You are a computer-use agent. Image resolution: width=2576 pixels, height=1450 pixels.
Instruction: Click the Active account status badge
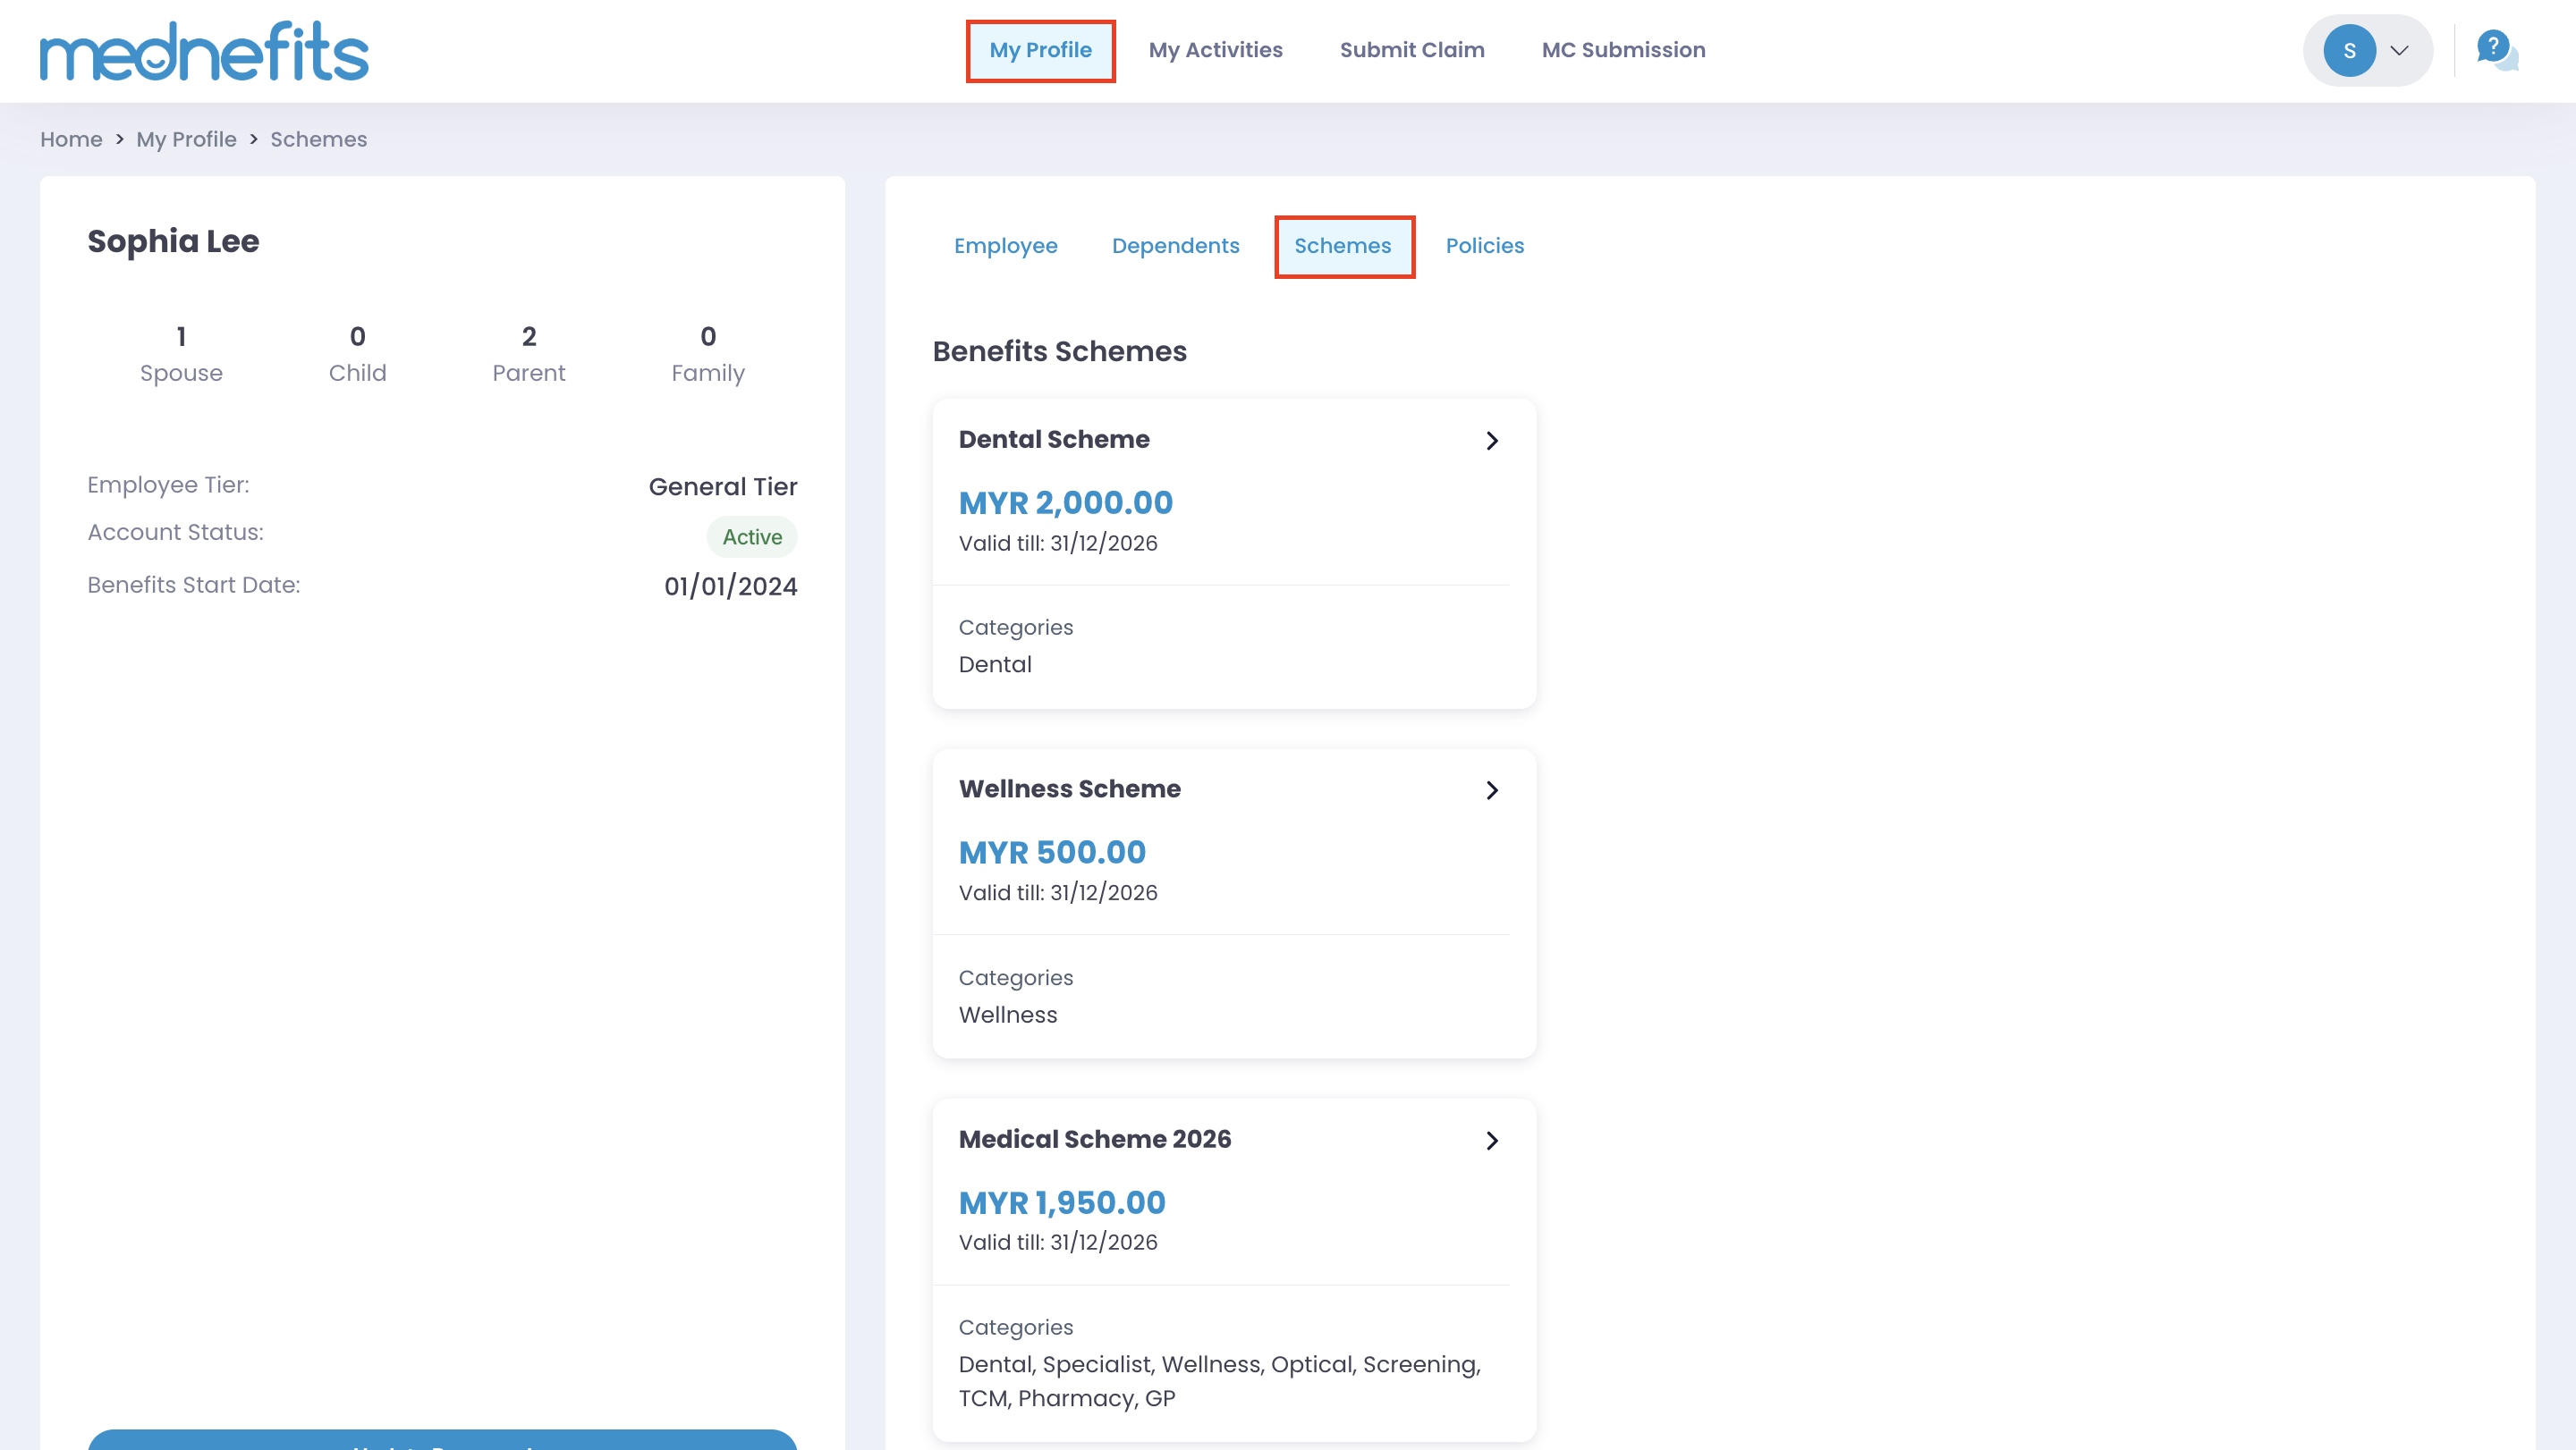(752, 536)
